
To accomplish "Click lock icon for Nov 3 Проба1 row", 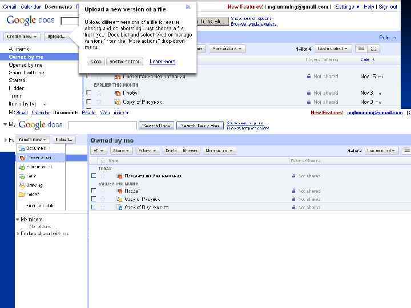I will 309,93.
